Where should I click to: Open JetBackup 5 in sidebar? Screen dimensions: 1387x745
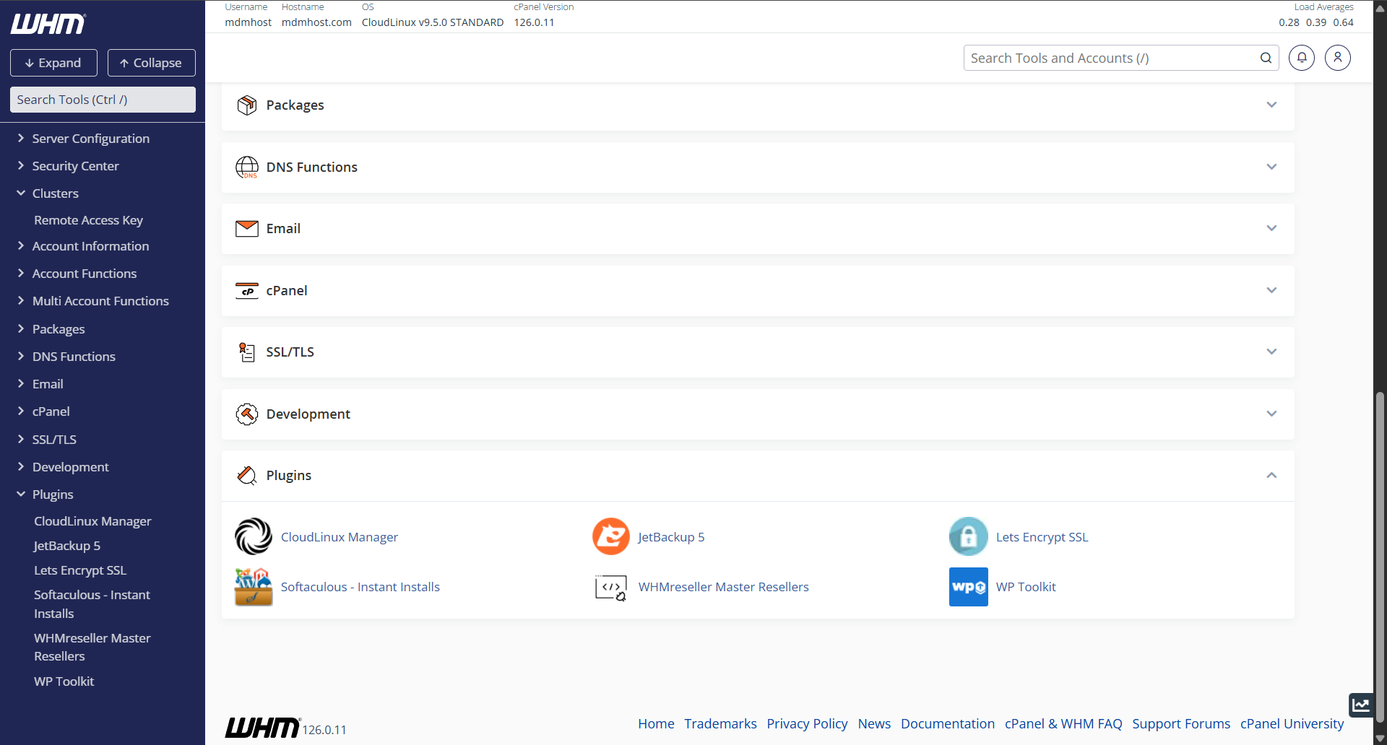[x=67, y=546]
